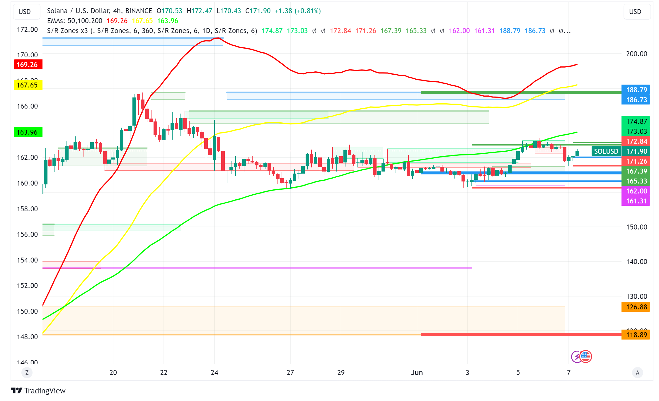This screenshot has height=401, width=659.
Task: Click the SOLUSD price line label
Action: pyautogui.click(x=606, y=151)
